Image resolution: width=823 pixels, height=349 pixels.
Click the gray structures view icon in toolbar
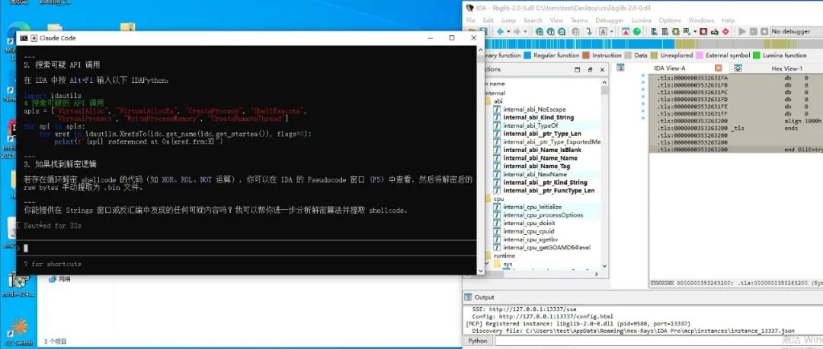tap(664, 31)
